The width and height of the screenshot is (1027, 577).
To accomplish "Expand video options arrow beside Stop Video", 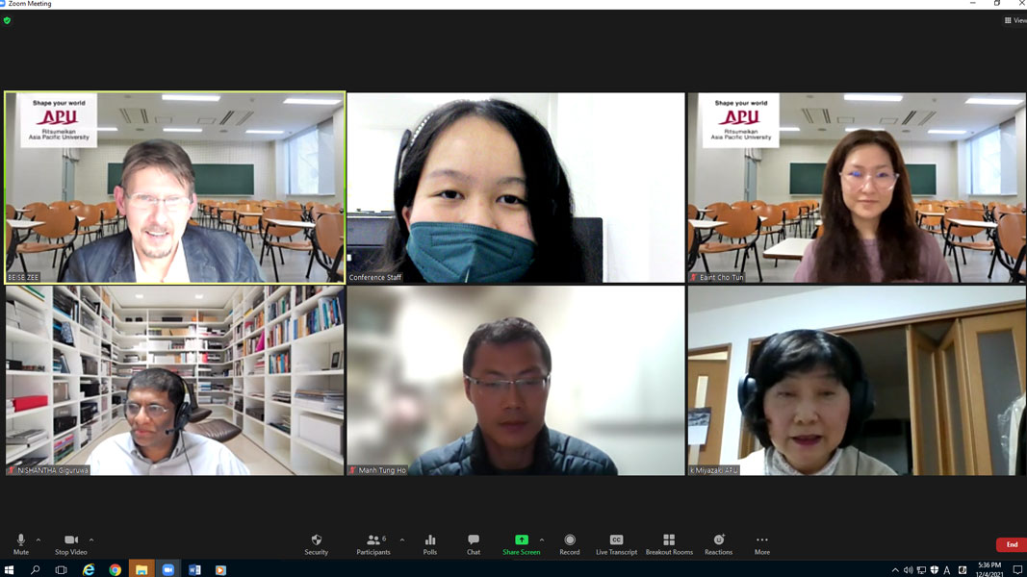I will tap(91, 539).
